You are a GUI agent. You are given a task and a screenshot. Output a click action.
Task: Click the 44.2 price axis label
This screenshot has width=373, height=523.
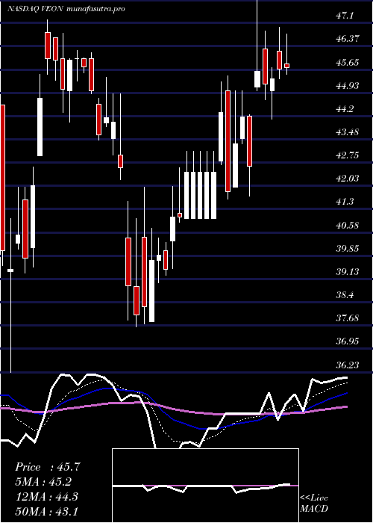click(345, 109)
